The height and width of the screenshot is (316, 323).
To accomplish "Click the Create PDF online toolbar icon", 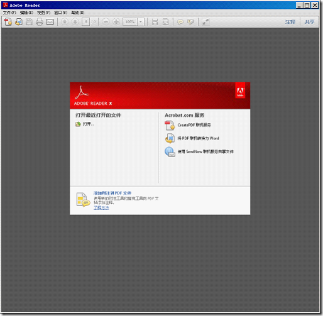I will click(x=8, y=22).
